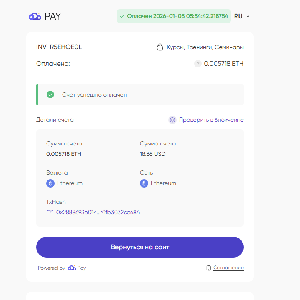Image resolution: width=300 pixels, height=300 pixels.
Task: Click the external link icon beside TxHash
Action: [x=50, y=212]
